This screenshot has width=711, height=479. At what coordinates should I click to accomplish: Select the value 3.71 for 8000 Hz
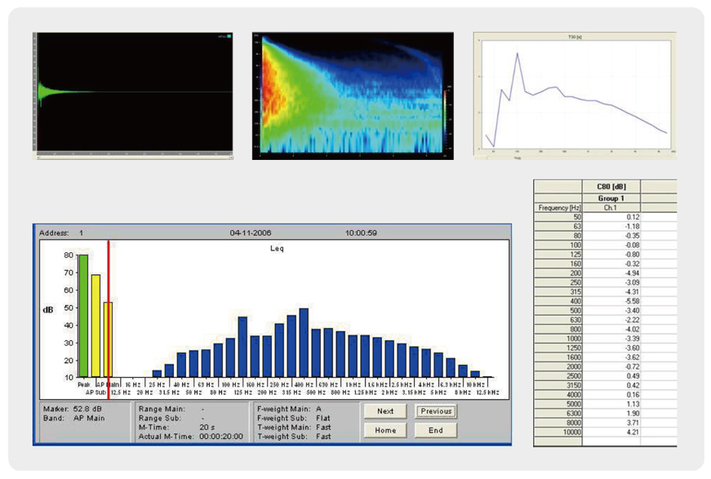[x=611, y=423]
